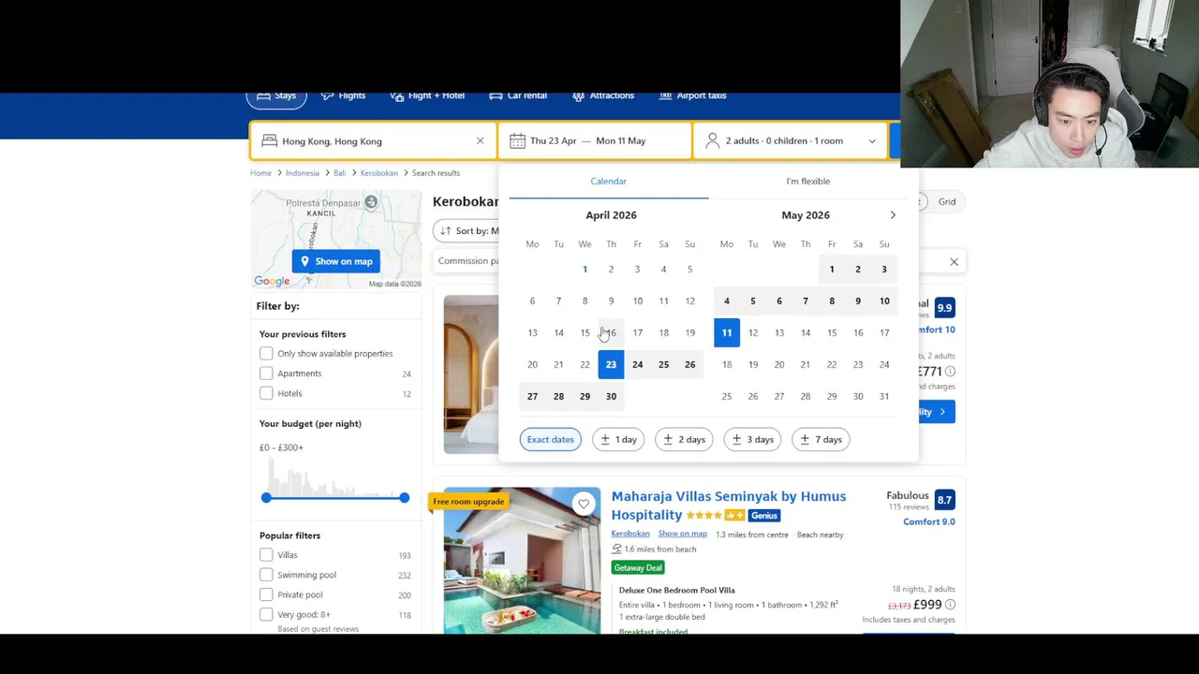This screenshot has height=674, width=1199.
Task: Click Show on map link under Maharaja Villas
Action: click(682, 535)
